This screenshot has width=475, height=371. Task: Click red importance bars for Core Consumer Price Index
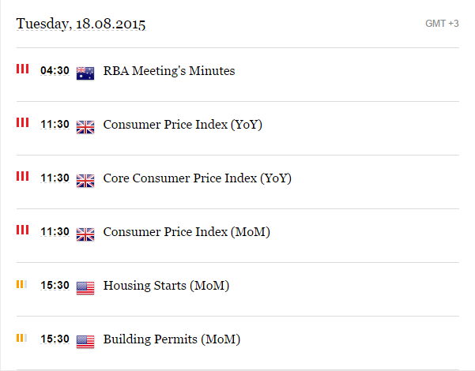point(23,176)
